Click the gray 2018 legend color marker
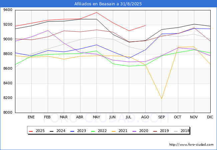Viewport: 217px width, 150px height. coord(176,131)
